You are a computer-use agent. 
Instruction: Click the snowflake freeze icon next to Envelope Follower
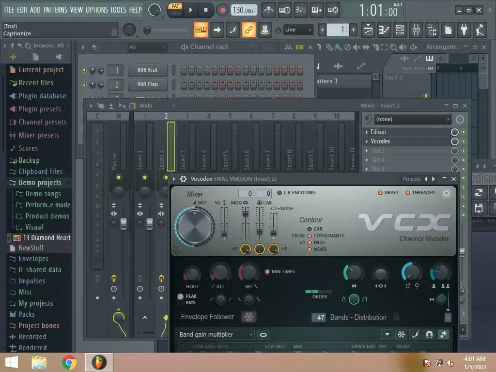[248, 317]
